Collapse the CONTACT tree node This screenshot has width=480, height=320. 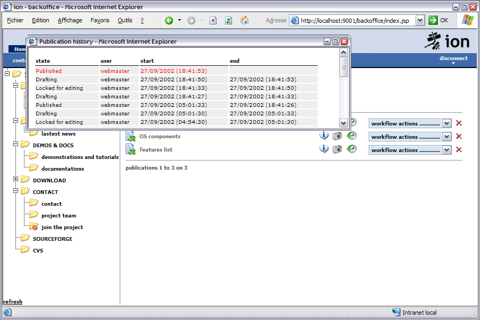pos(15,191)
